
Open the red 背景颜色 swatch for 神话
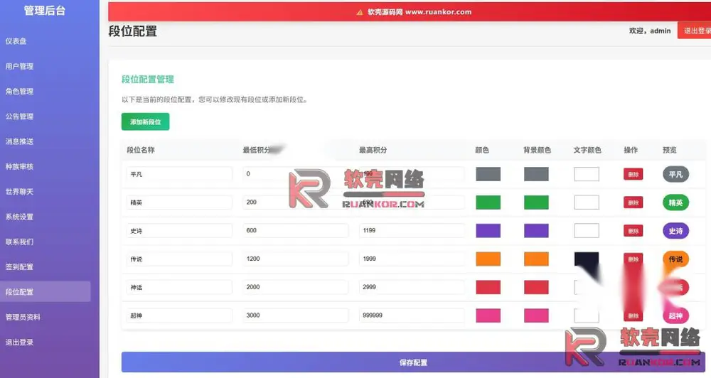[x=536, y=287]
